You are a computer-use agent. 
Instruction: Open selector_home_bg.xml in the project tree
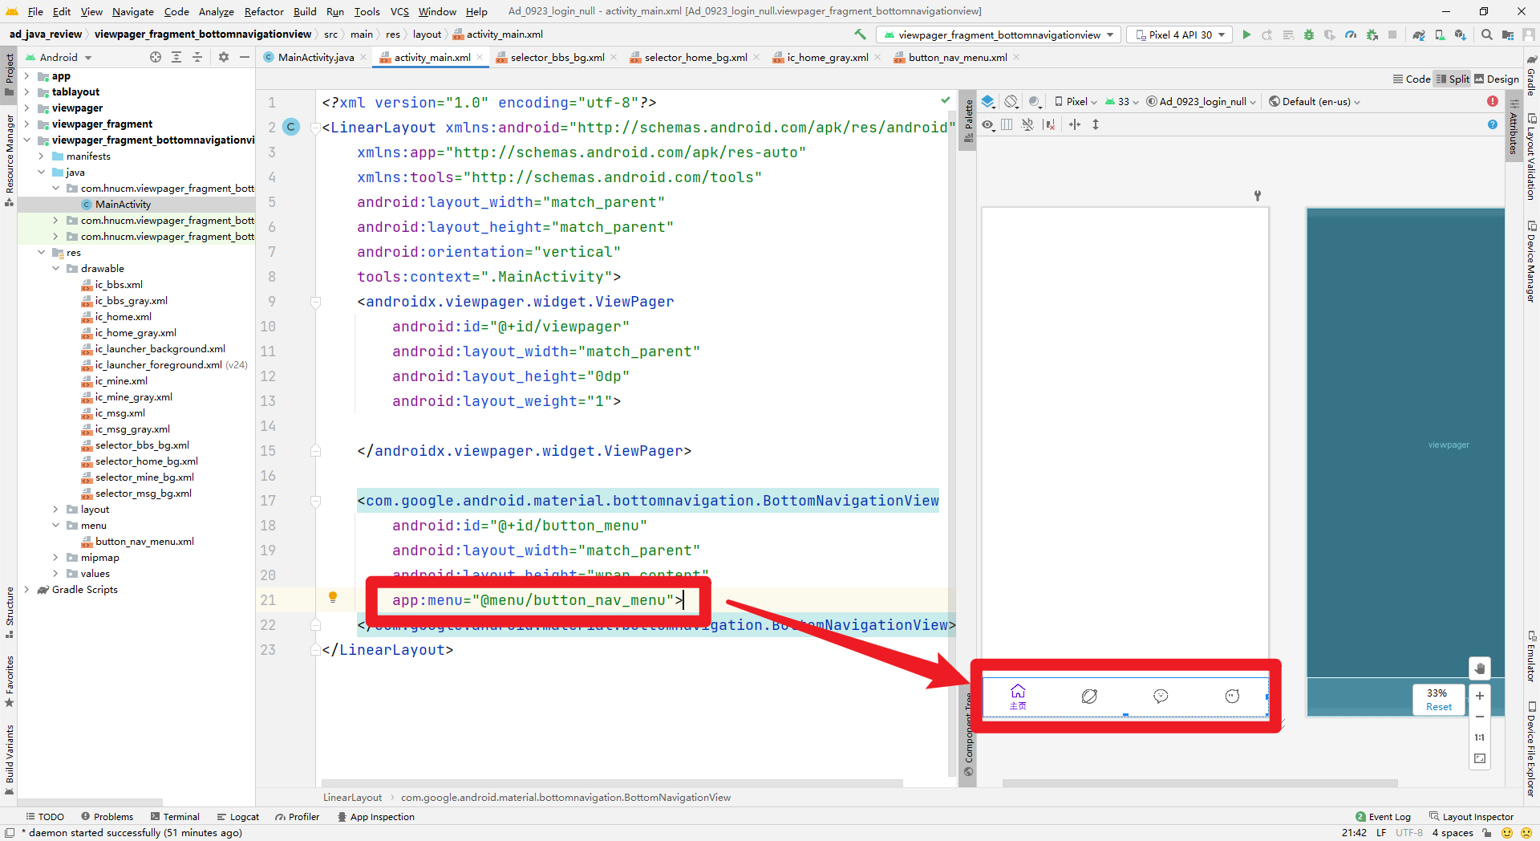click(x=146, y=461)
